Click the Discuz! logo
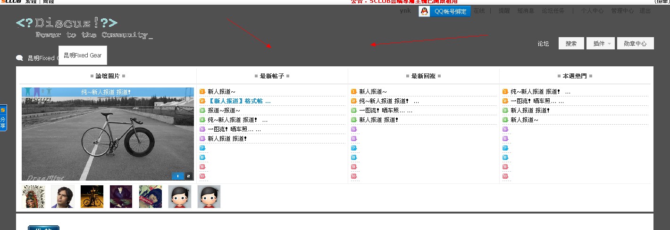Image resolution: width=670 pixels, height=230 pixels. point(84,28)
